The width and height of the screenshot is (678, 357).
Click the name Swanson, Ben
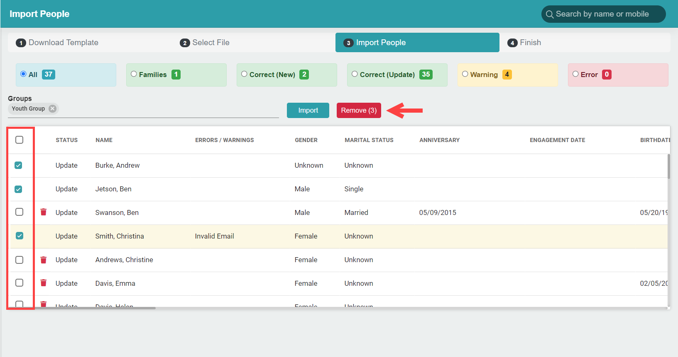click(x=117, y=212)
